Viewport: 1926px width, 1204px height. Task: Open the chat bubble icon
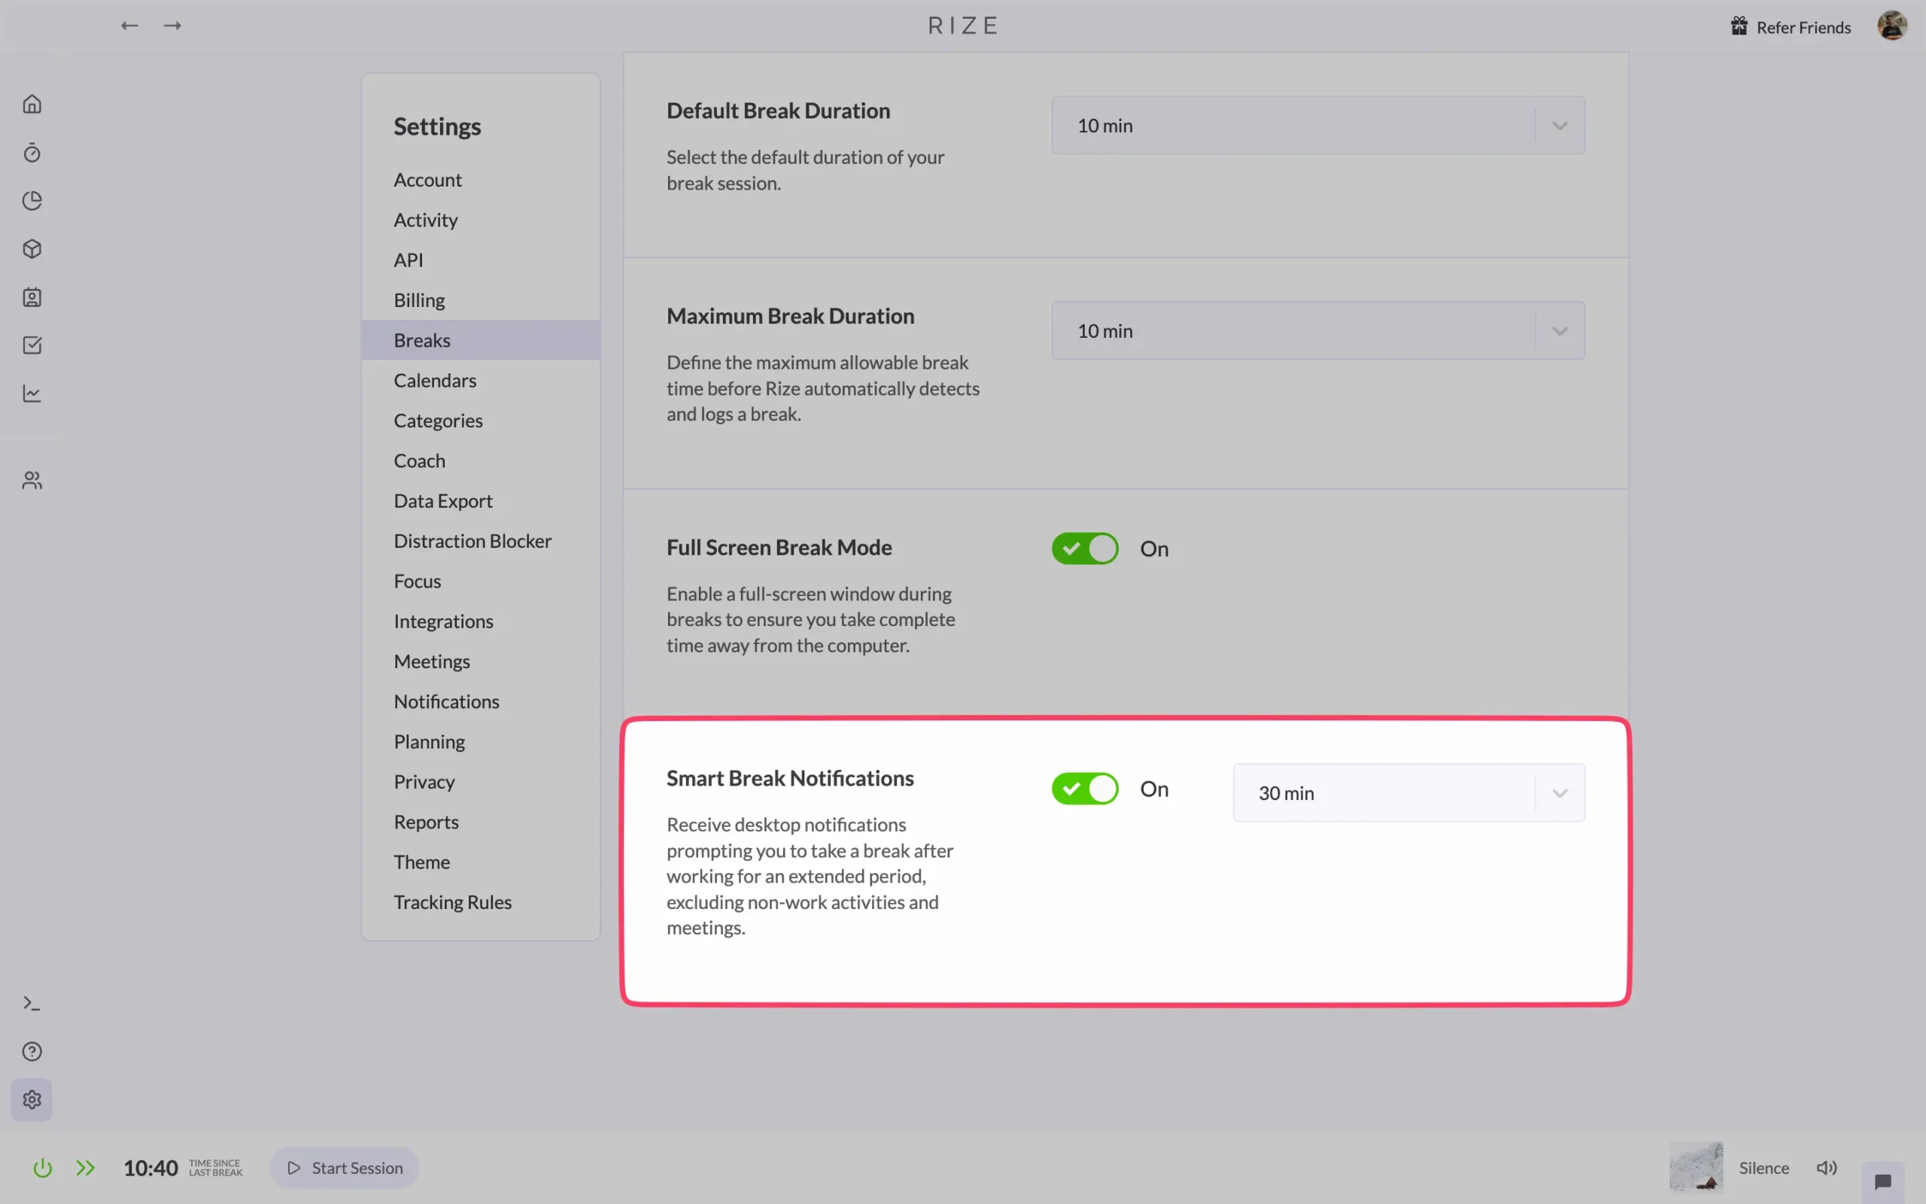pos(1883,1181)
